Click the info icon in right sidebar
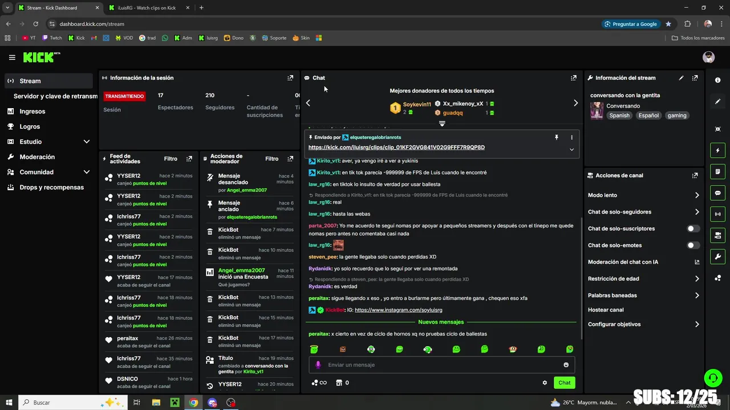730x410 pixels. (x=717, y=80)
